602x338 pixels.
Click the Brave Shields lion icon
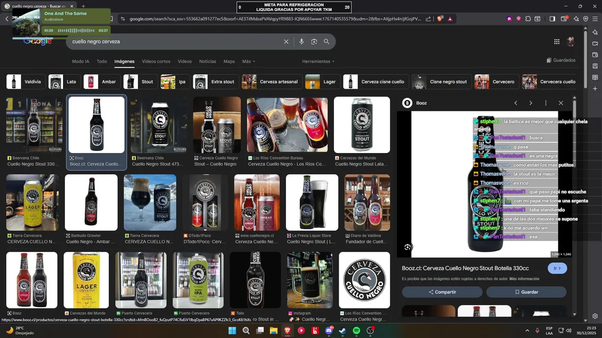(440, 19)
